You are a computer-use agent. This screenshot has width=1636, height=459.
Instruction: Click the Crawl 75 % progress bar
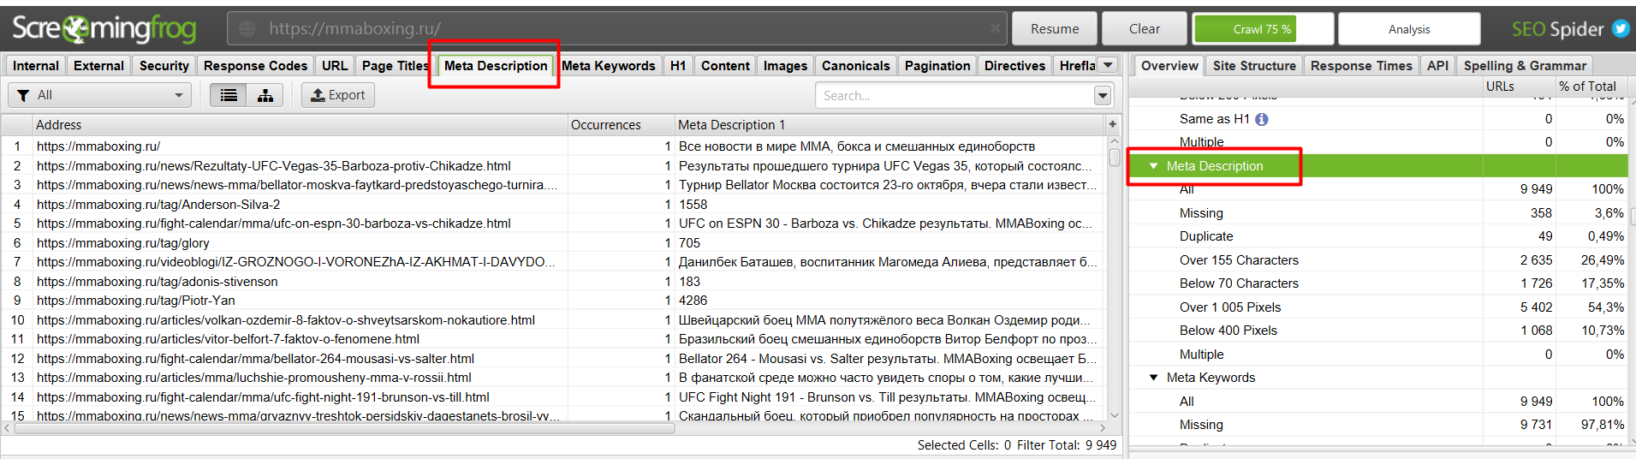pyautogui.click(x=1262, y=29)
